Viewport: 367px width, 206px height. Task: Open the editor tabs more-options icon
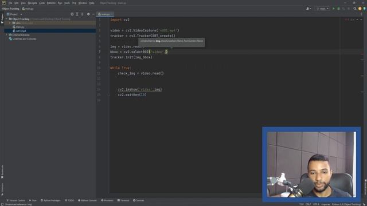(x=361, y=14)
